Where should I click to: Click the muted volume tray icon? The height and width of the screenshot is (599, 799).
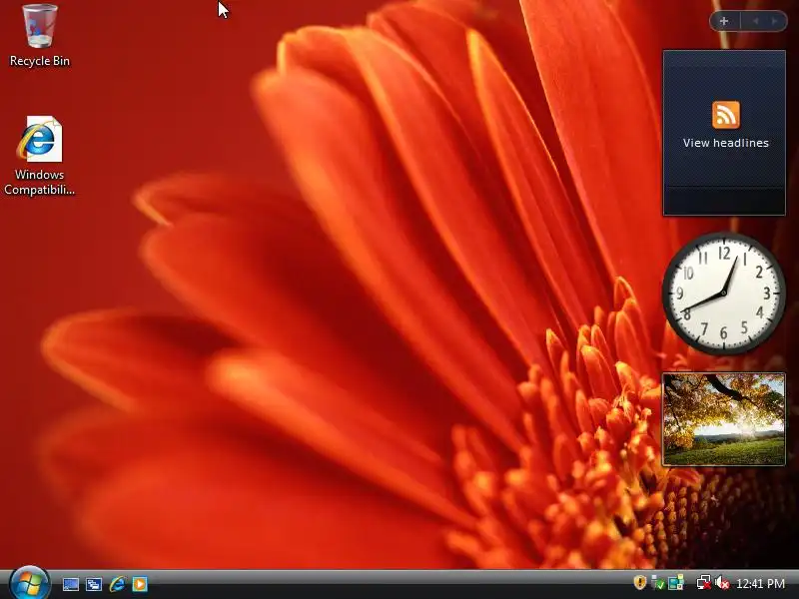point(722,583)
